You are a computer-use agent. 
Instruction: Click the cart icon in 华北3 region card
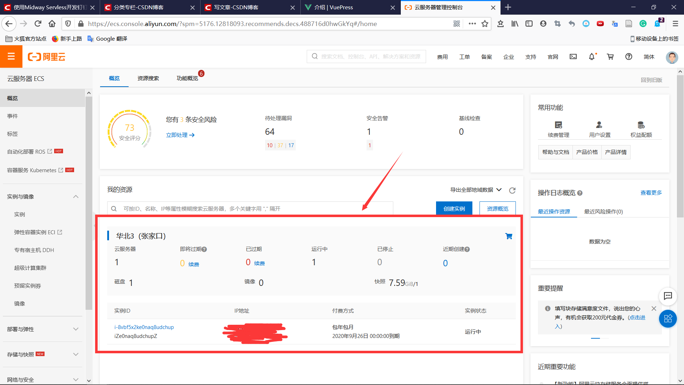(509, 236)
